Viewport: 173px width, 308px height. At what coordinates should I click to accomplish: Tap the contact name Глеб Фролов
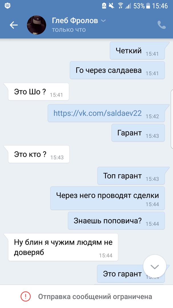[x=75, y=21]
